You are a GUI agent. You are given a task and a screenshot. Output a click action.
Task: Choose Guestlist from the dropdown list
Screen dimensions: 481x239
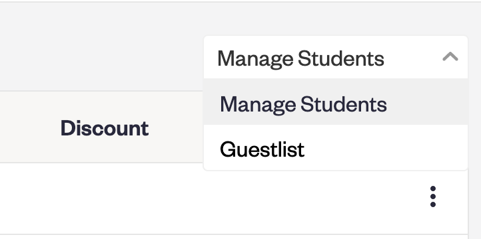(336, 147)
